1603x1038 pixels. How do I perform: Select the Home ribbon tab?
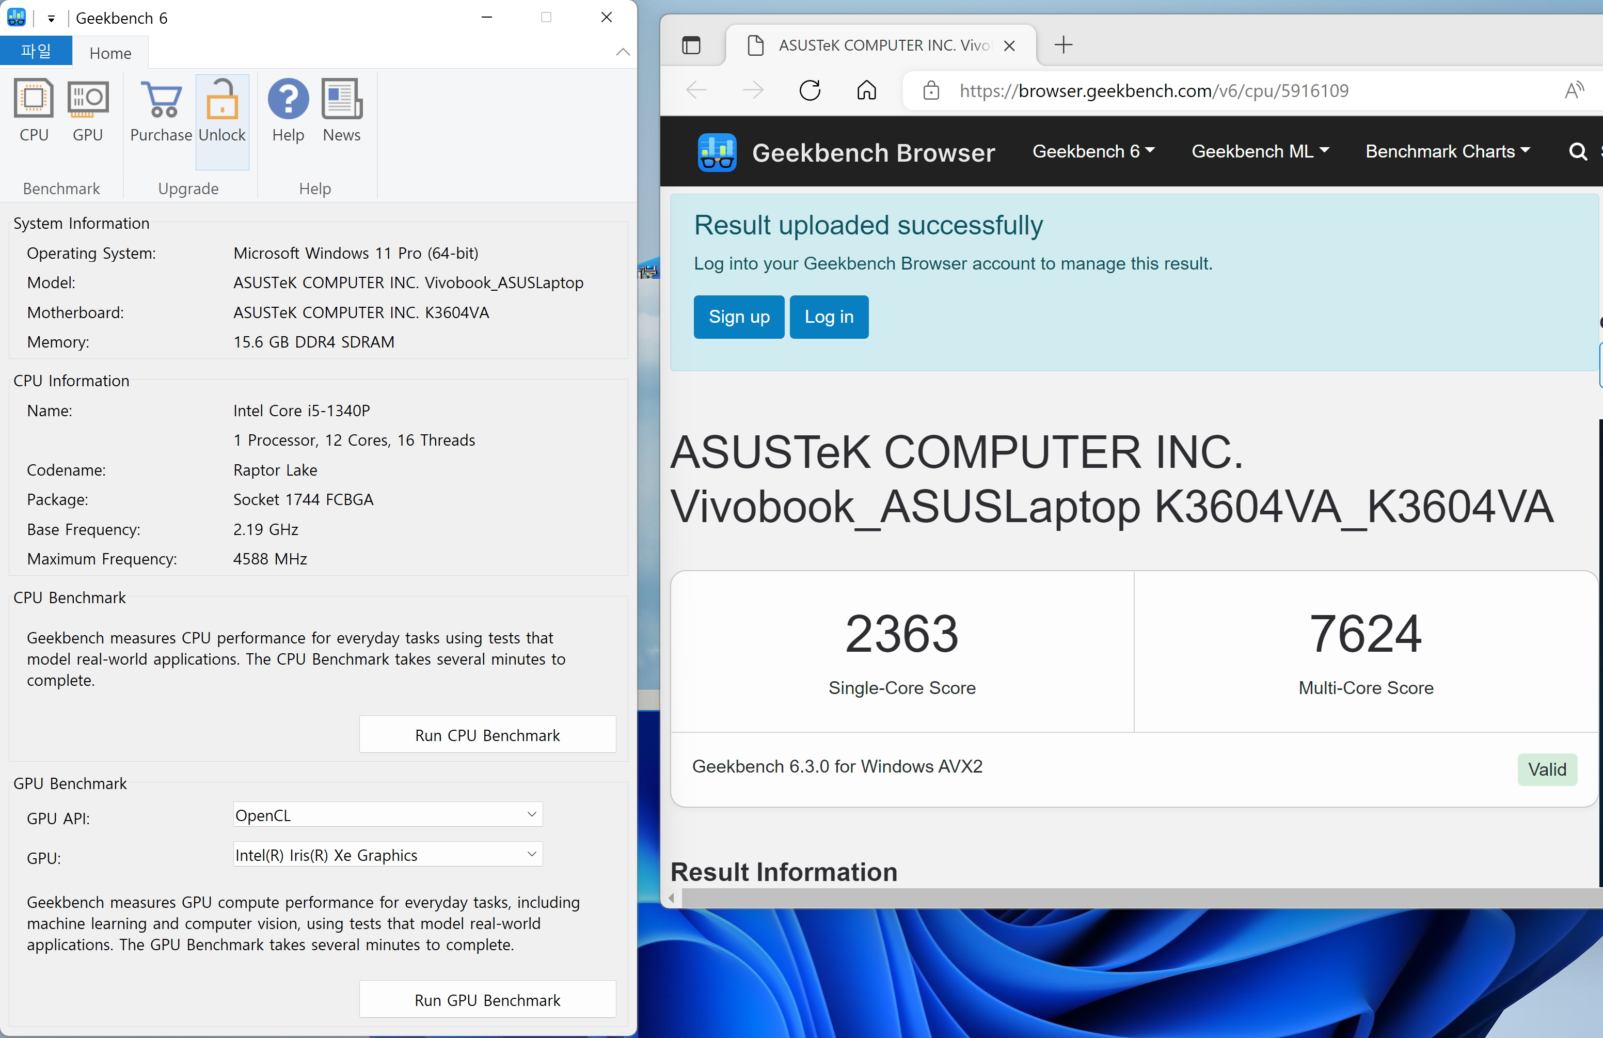[x=110, y=53]
